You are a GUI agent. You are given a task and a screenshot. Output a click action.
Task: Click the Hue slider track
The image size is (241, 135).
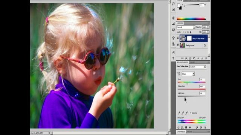click(192, 82)
